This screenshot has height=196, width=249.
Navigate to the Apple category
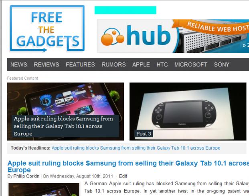(141, 64)
